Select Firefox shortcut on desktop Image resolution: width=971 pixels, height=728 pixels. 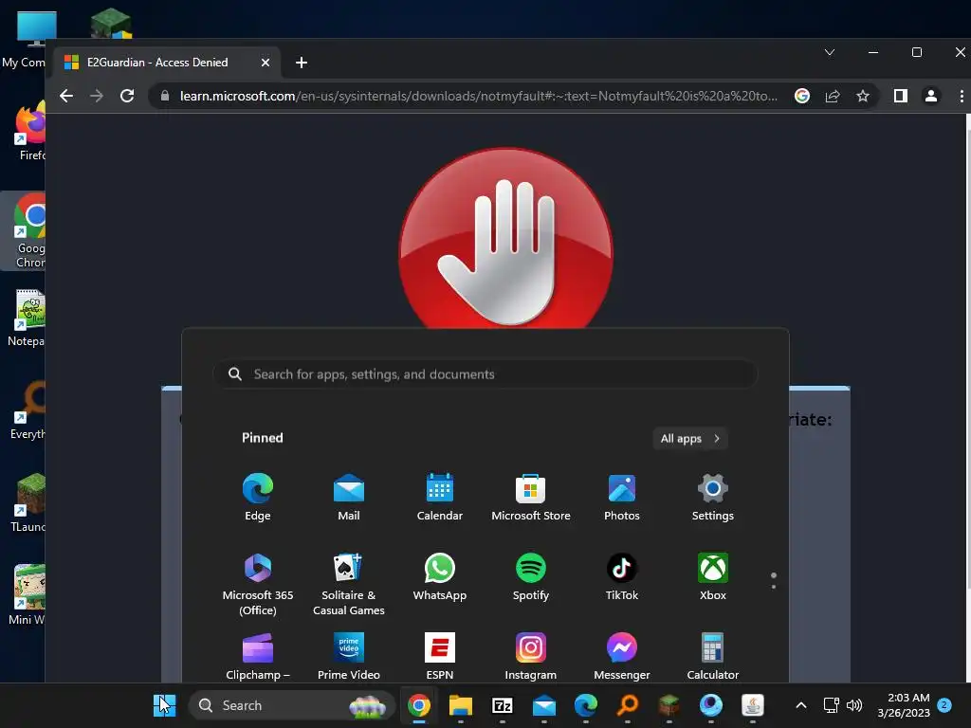point(27,132)
